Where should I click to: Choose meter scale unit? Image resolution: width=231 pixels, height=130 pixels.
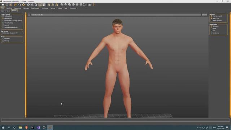coord(214,28)
